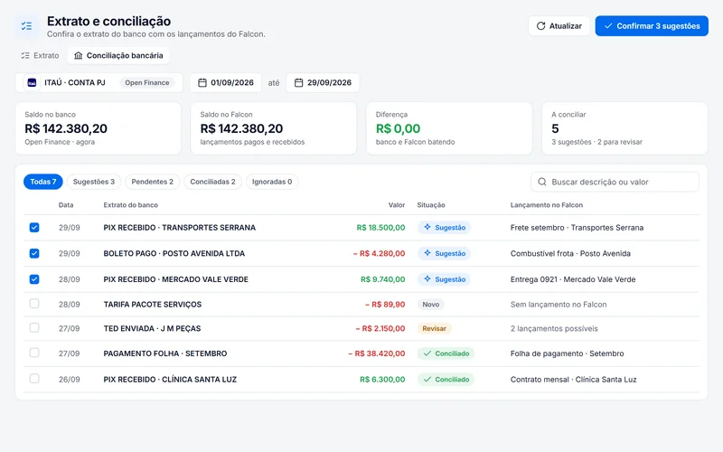
Task: Click the Novo badge on Tarifa row
Action: [431, 305]
